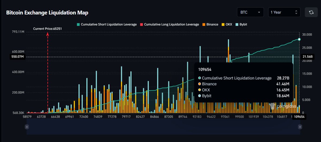Toggle Cumulative Short Liquidation Leverage legend
Image resolution: width=321 pixels, height=142 pixels.
point(107,24)
